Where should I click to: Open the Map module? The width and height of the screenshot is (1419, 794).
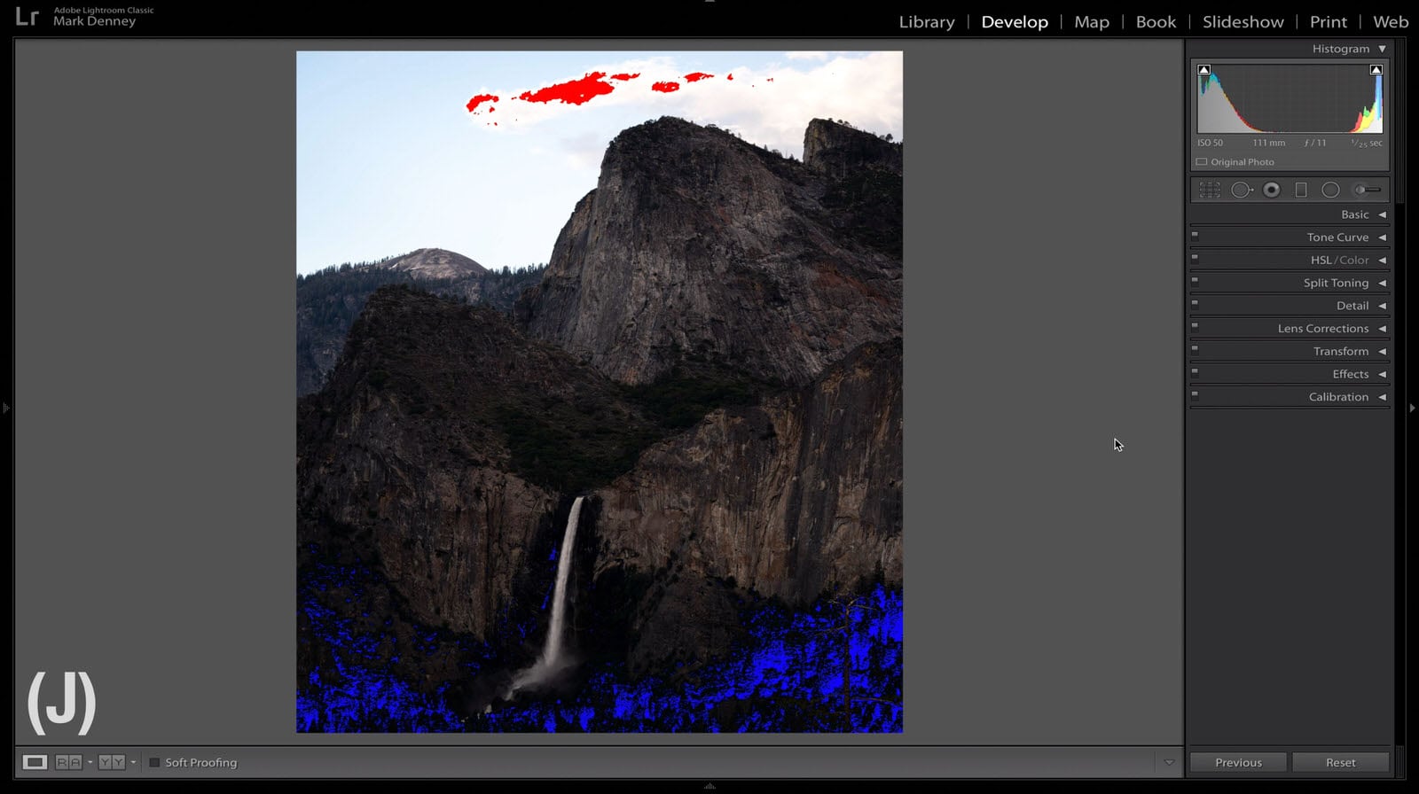click(1092, 22)
